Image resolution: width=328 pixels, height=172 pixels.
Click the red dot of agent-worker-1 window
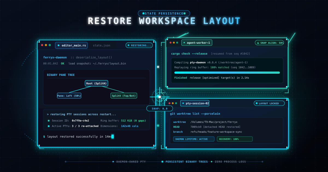(171, 43)
